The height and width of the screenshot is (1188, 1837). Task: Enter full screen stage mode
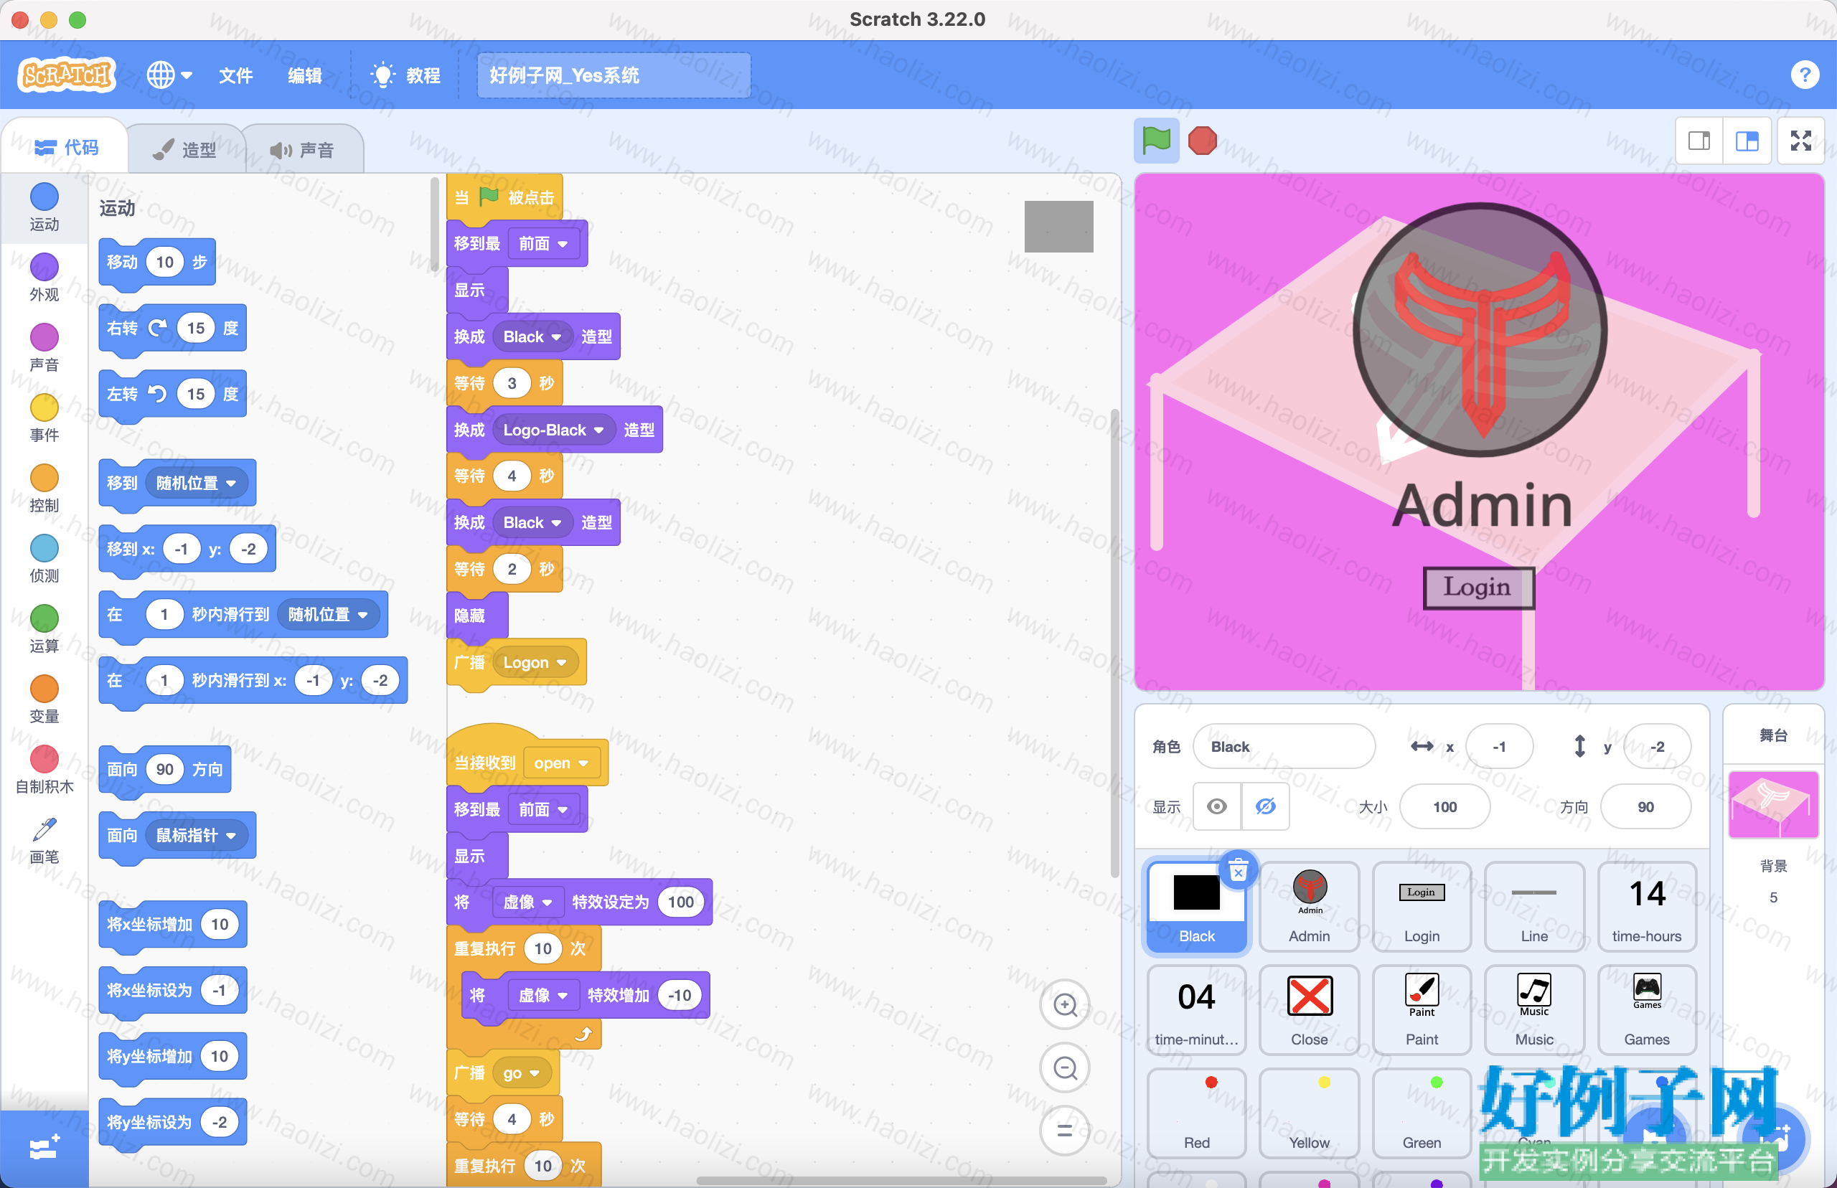point(1800,141)
